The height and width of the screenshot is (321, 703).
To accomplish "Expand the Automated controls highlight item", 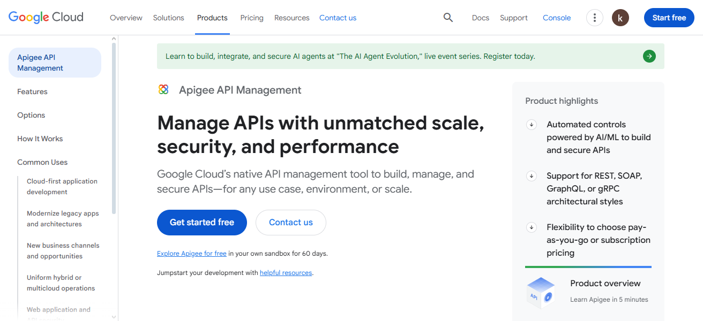I will tap(531, 124).
